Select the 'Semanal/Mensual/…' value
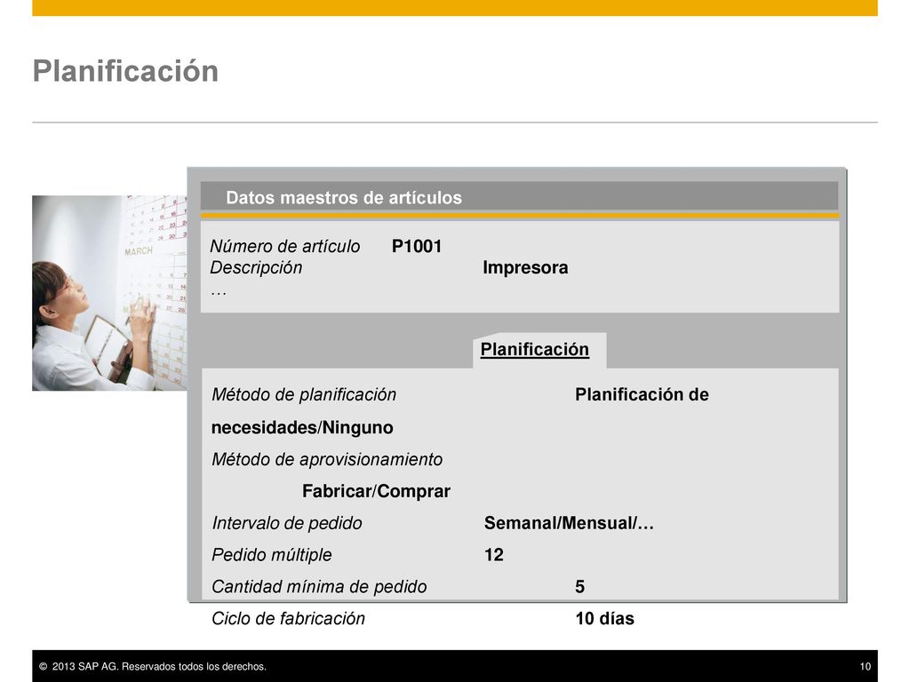 click(x=570, y=523)
